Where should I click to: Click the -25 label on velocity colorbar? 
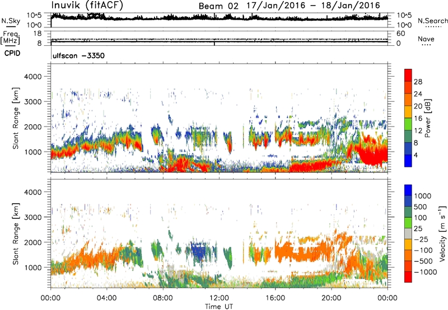pyautogui.click(x=422, y=239)
